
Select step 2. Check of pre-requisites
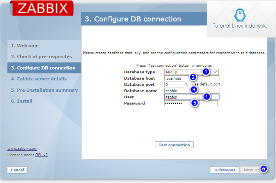point(44,57)
